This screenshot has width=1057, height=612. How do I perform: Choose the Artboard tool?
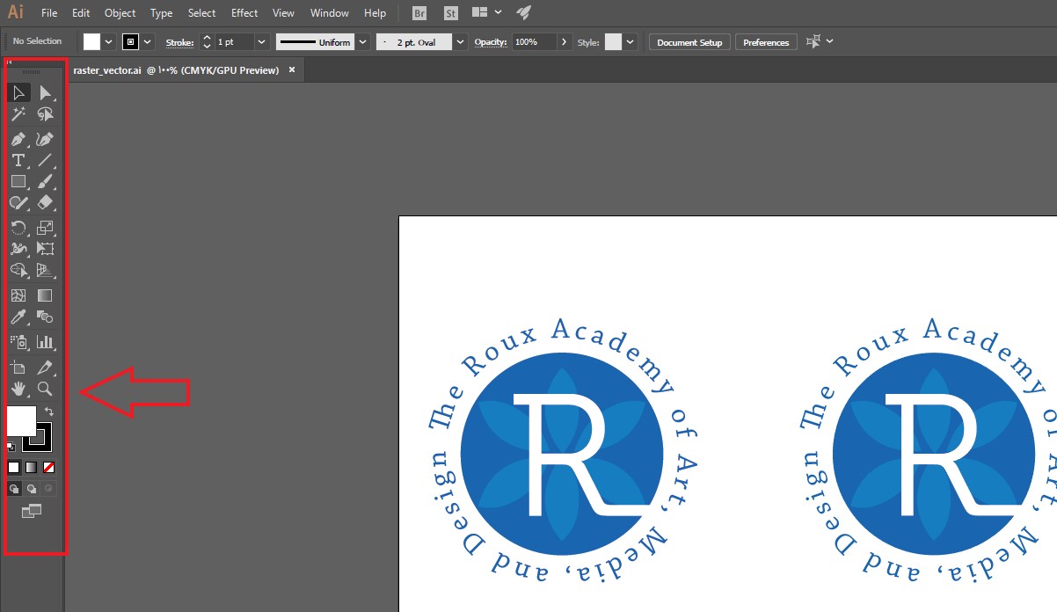tap(18, 367)
